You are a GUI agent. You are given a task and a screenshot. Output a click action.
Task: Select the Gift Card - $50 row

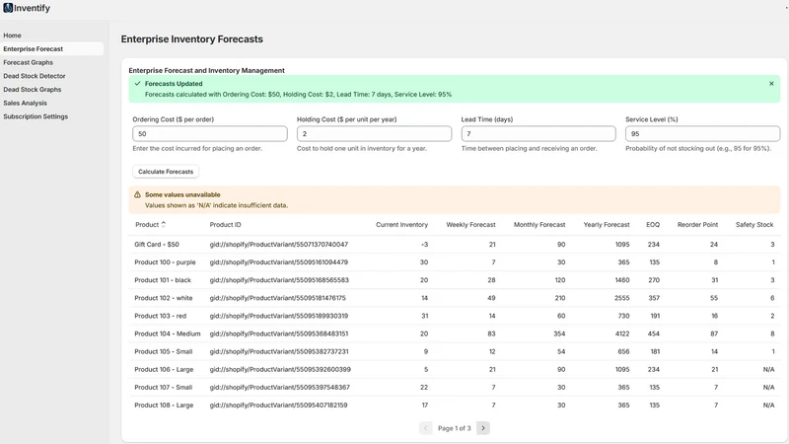coord(455,244)
